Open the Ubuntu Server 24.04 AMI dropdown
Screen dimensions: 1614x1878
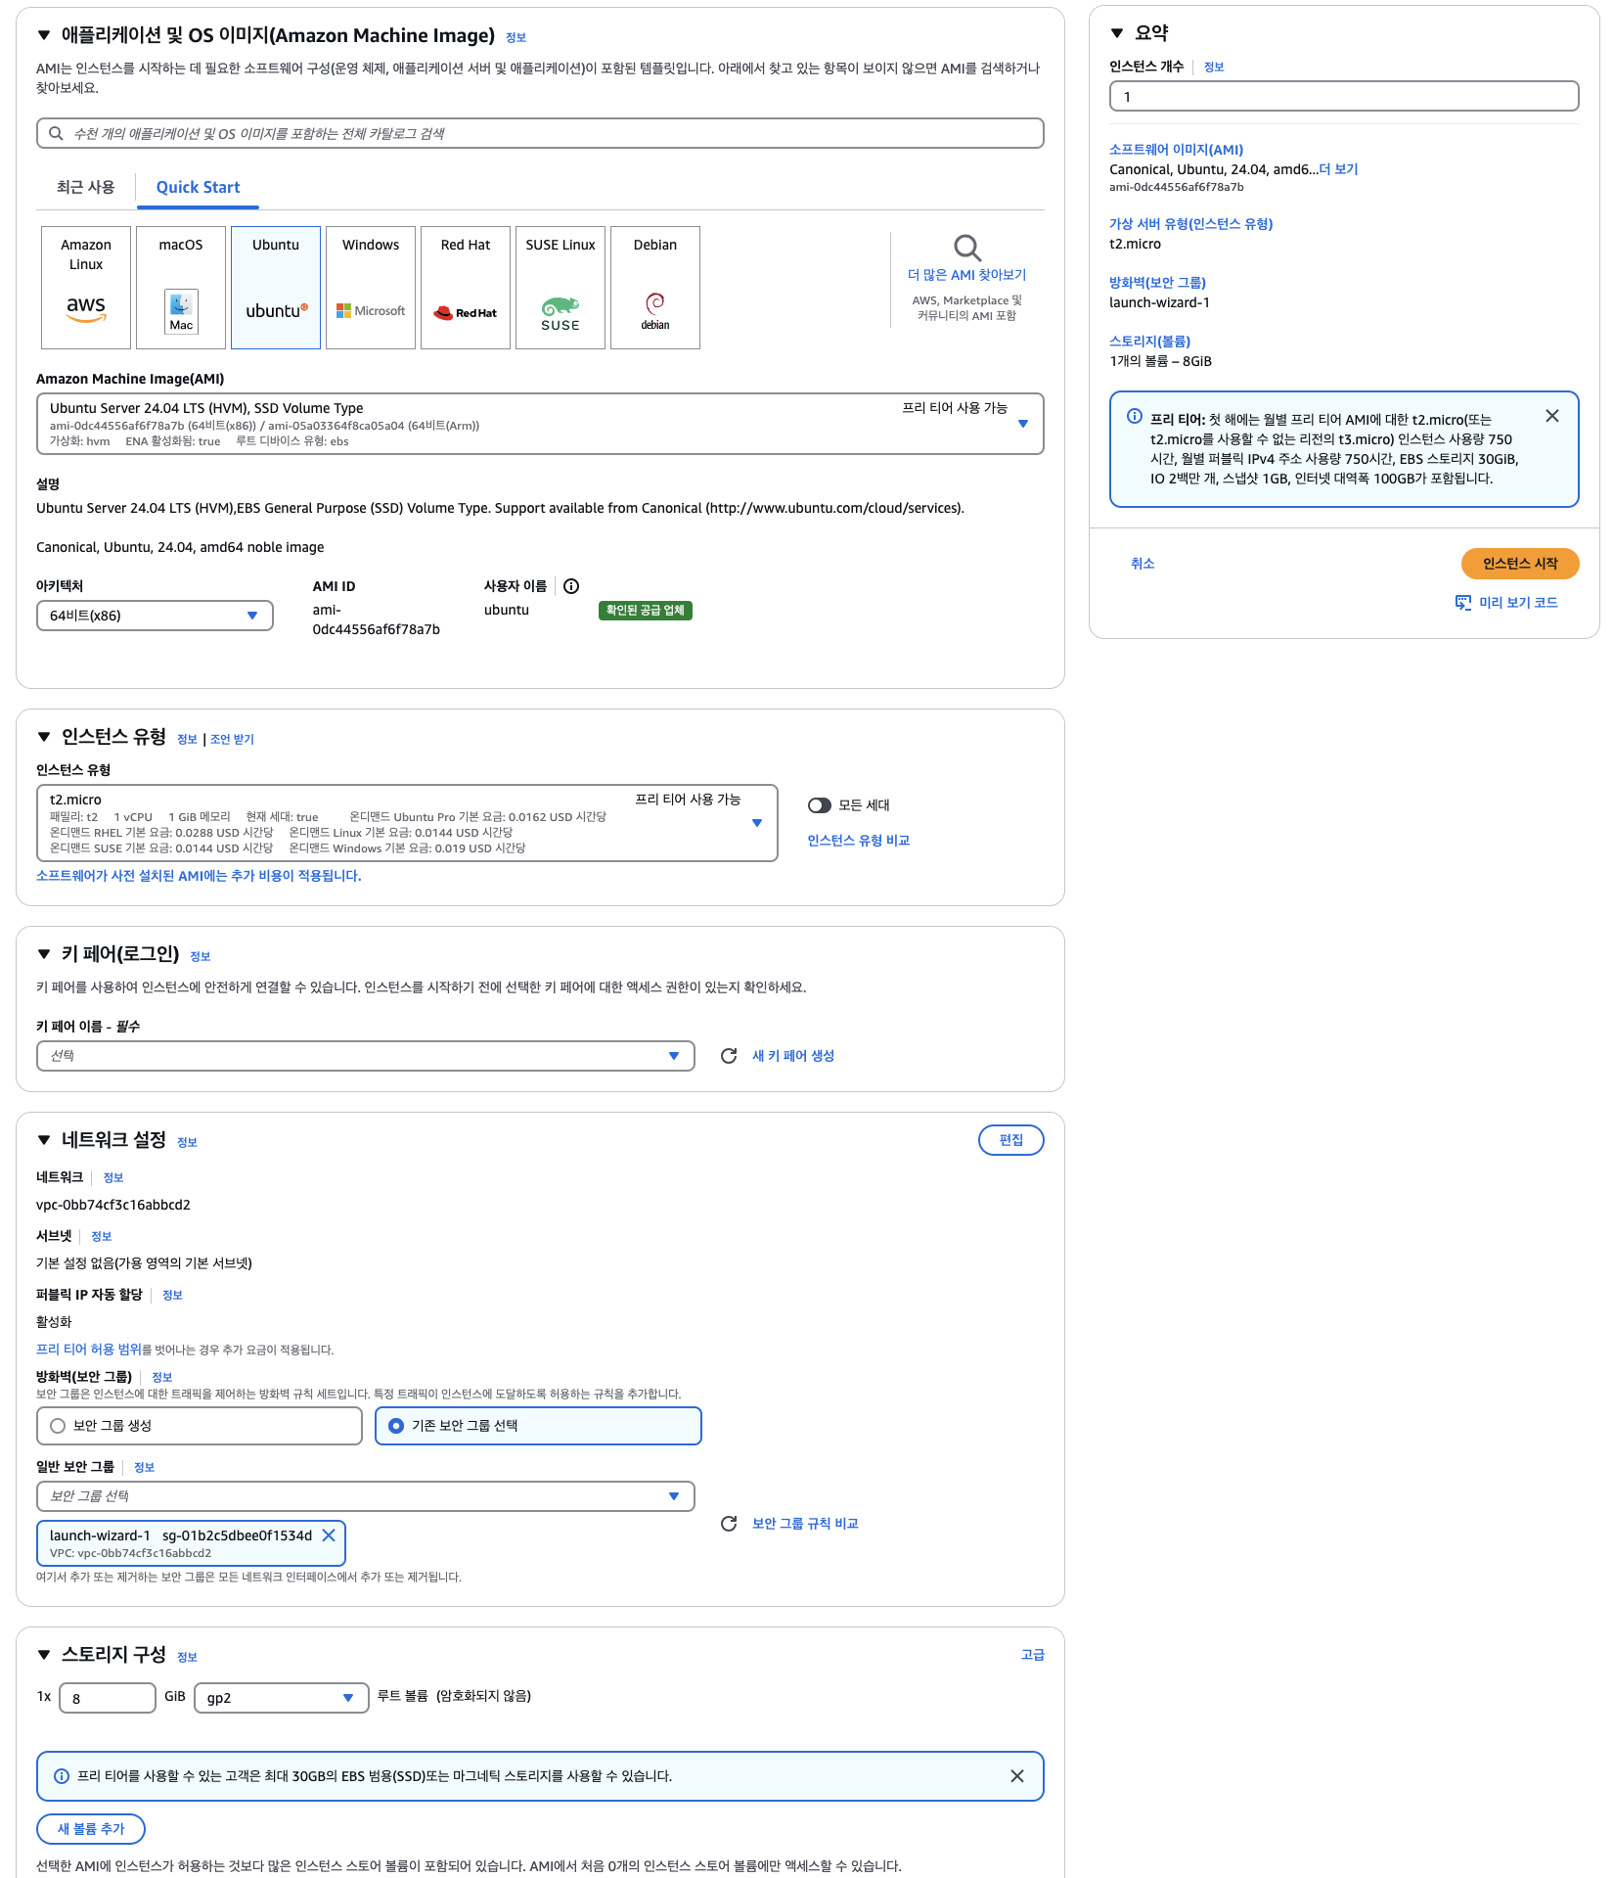point(540,424)
